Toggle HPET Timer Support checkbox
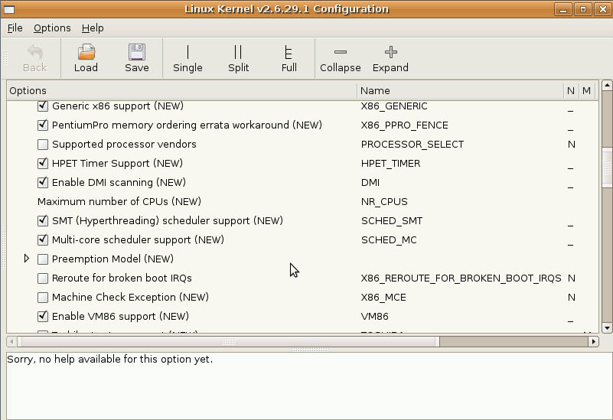Viewport: 613px width, 420px height. click(43, 164)
